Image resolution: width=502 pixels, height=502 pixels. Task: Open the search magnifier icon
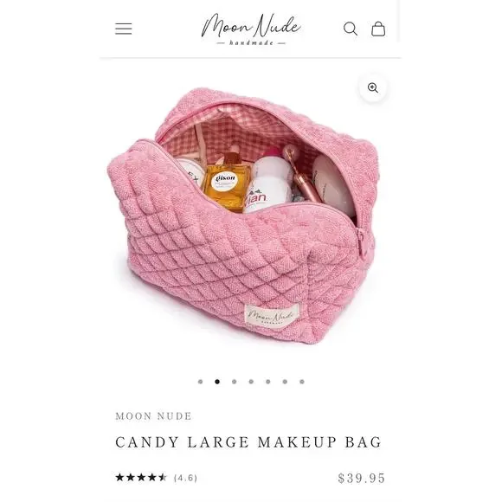coord(351,29)
